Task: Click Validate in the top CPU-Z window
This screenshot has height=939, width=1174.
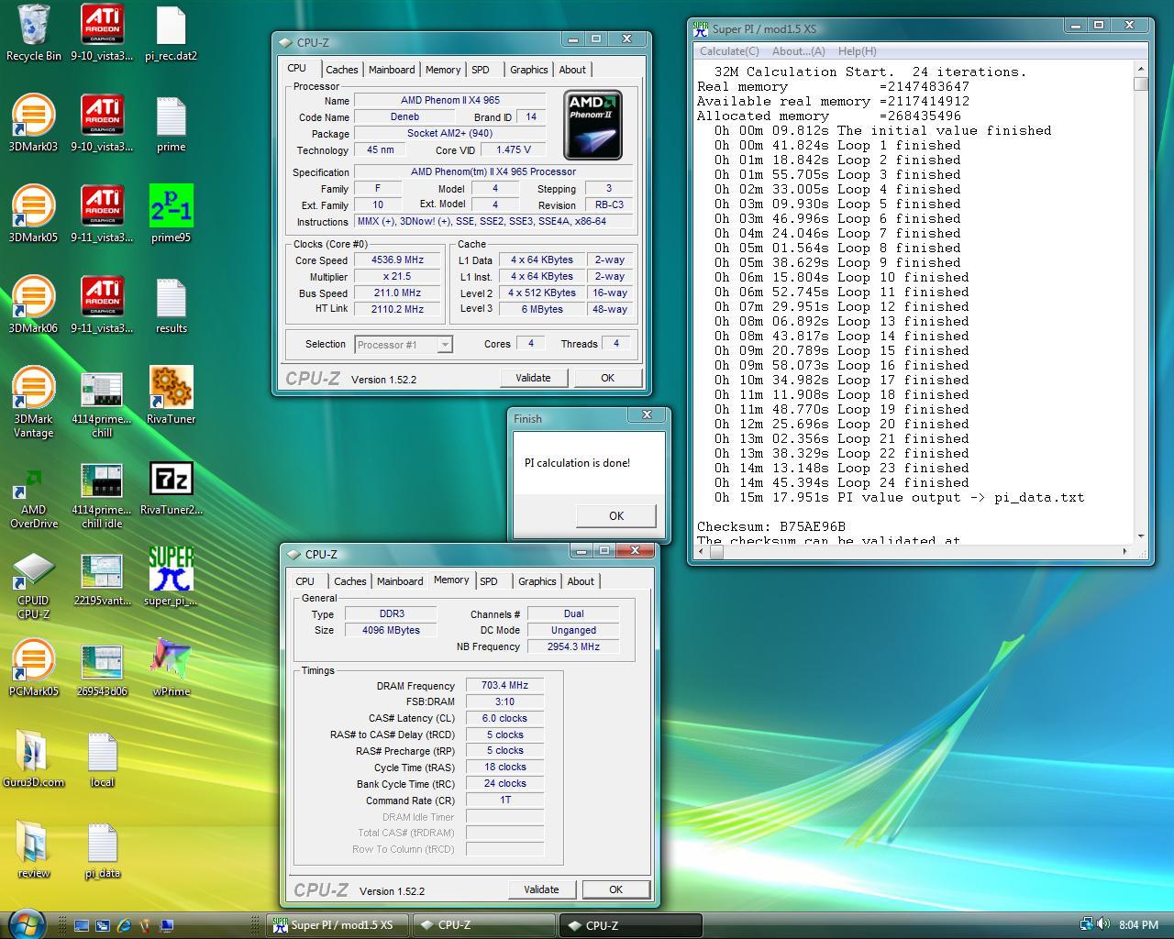Action: (x=533, y=378)
